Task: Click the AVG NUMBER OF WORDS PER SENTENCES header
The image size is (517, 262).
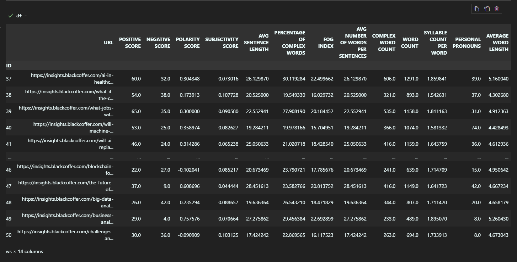Action: point(353,43)
